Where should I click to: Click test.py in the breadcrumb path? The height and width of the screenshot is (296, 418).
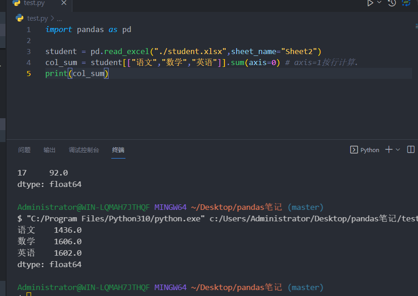pyautogui.click(x=37, y=18)
